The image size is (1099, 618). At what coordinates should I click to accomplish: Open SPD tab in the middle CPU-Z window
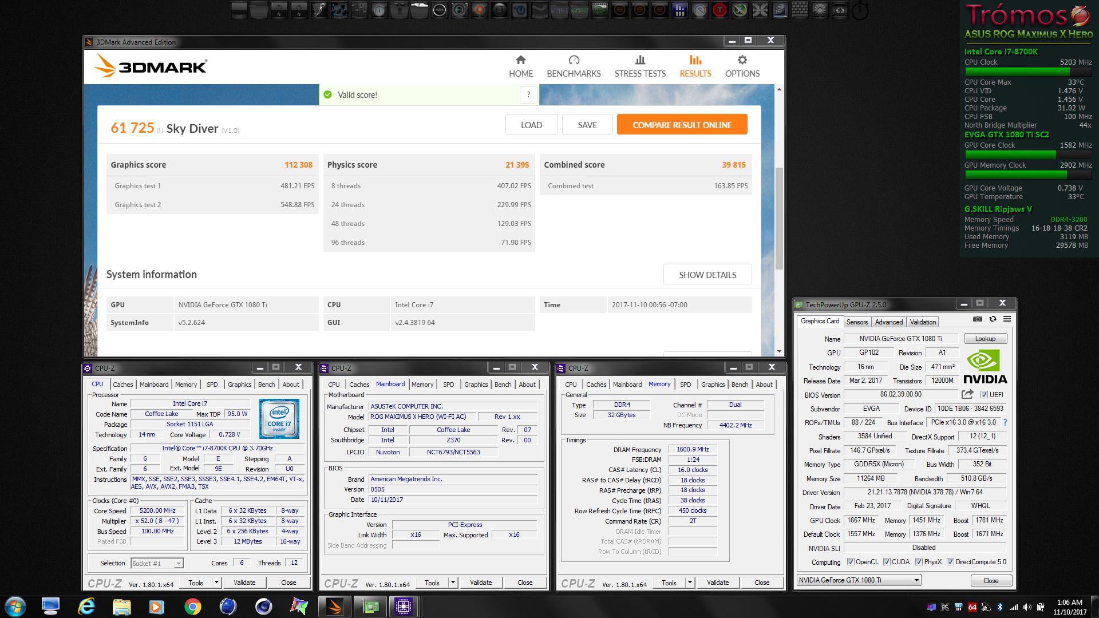pyautogui.click(x=448, y=385)
